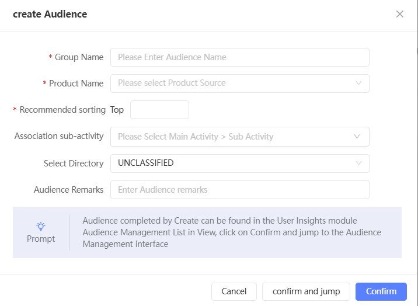The image size is (418, 306).
Task: Click the Prompt label under the lightbulb
Action: pos(41,239)
